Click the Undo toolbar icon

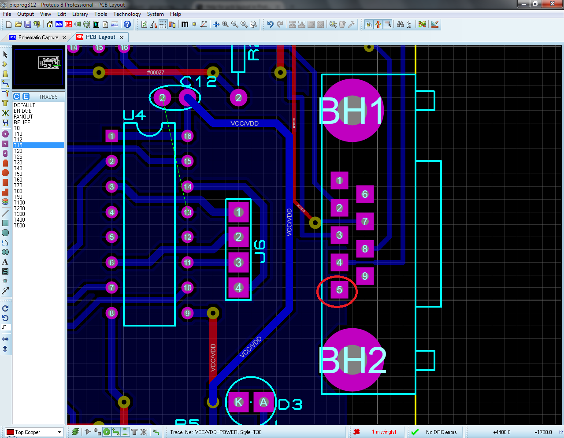coord(270,24)
